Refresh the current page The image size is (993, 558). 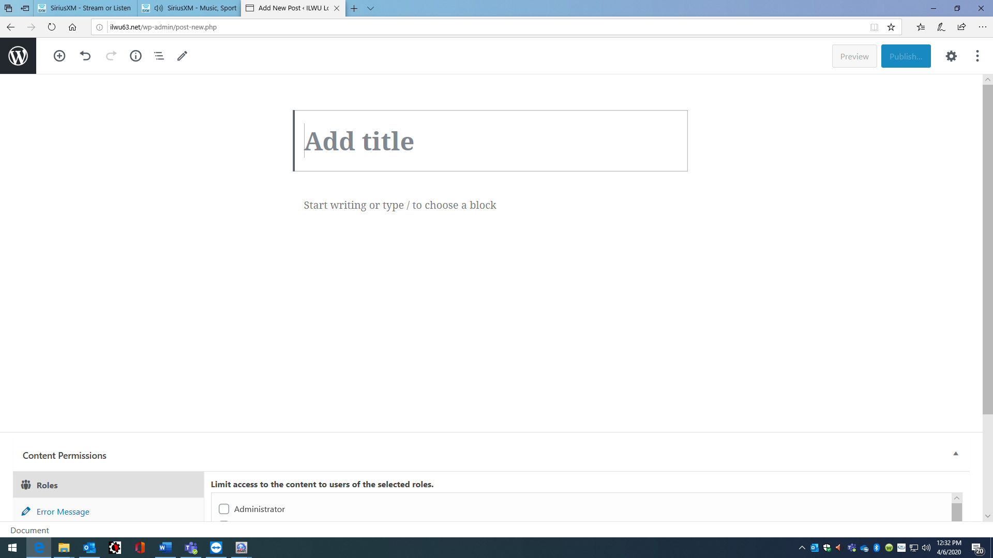click(x=52, y=27)
